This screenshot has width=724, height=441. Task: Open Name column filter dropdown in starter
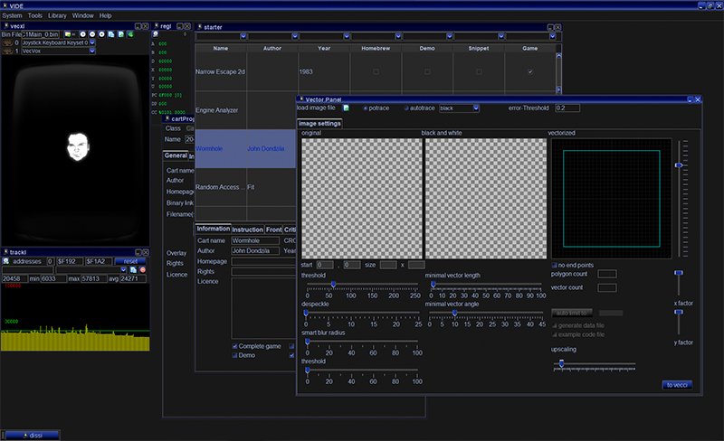click(243, 36)
